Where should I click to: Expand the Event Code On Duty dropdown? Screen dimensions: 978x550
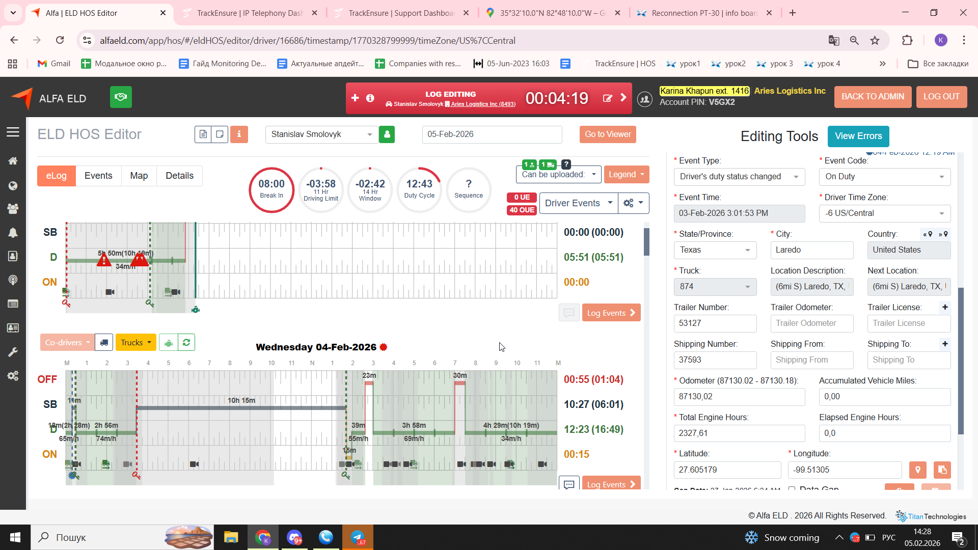(x=884, y=177)
